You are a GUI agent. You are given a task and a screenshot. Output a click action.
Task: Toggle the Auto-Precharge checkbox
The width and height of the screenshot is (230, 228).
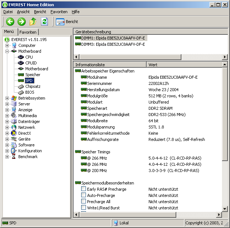(83, 195)
